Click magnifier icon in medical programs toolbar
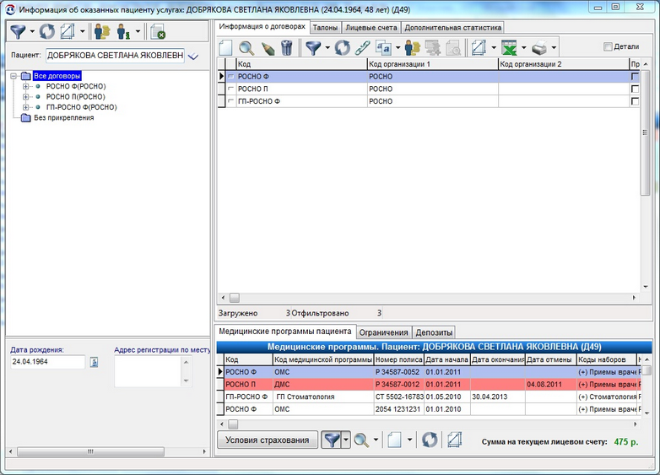The height and width of the screenshot is (475, 660). click(x=361, y=440)
